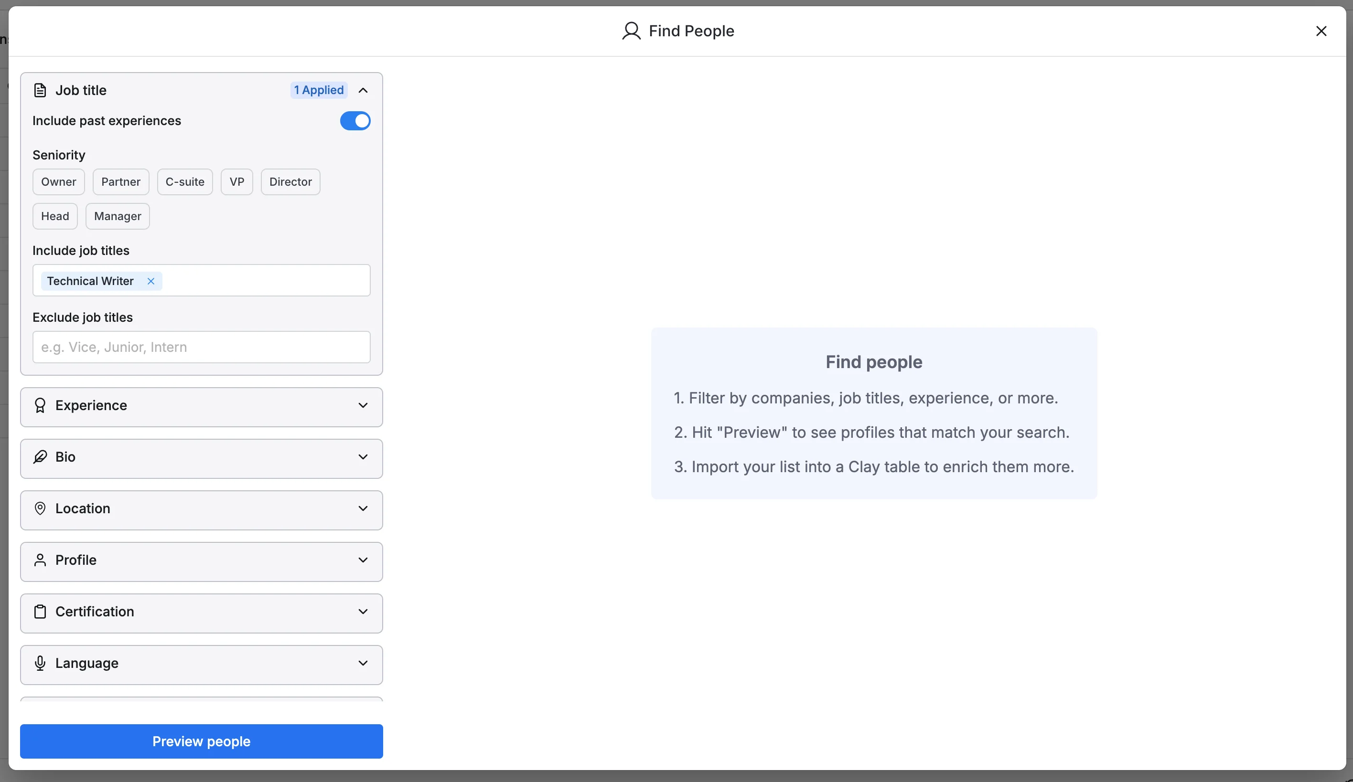Screen dimensions: 1353x782
Task: Remove the Technical Writer tag
Action: pos(151,281)
